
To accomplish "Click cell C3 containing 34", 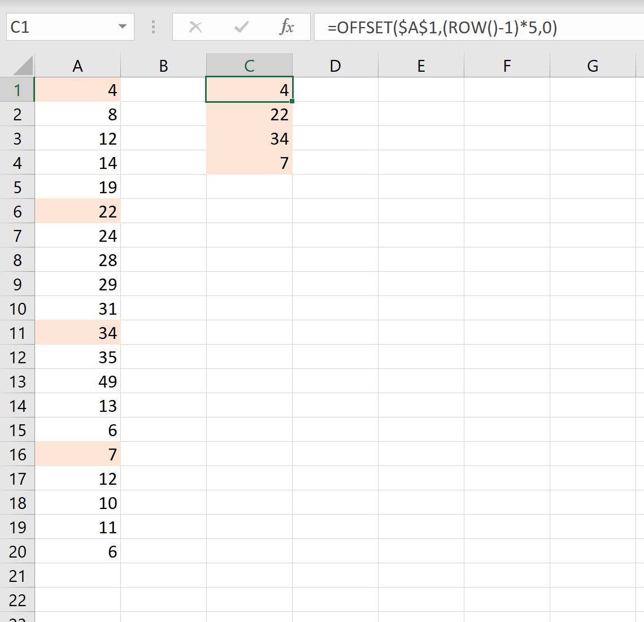I will (x=249, y=138).
